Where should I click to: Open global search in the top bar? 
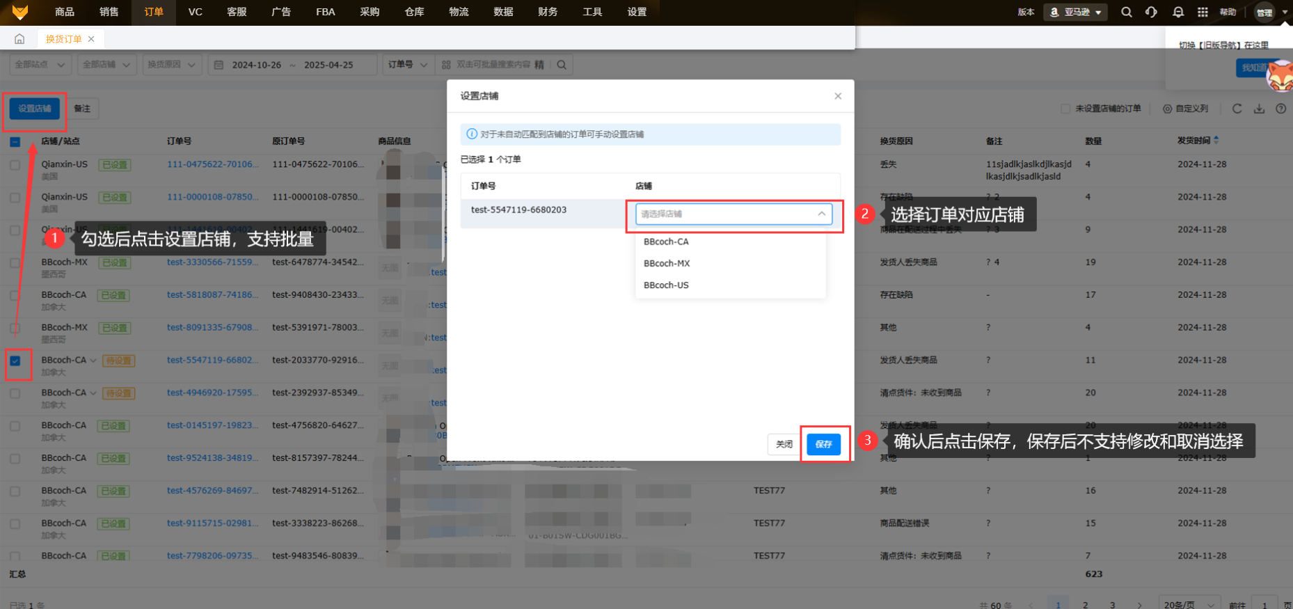point(1127,12)
